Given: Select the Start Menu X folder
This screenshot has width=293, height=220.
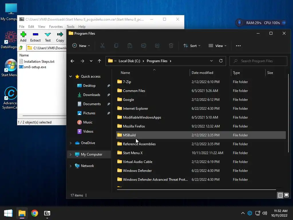Looking at the screenshot, I should [201, 153].
